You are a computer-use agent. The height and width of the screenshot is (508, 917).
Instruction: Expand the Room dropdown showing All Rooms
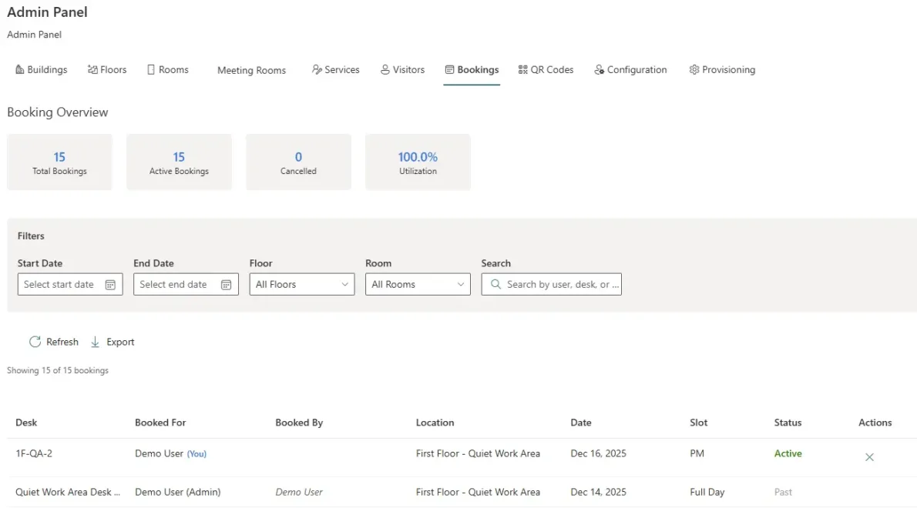(x=417, y=284)
